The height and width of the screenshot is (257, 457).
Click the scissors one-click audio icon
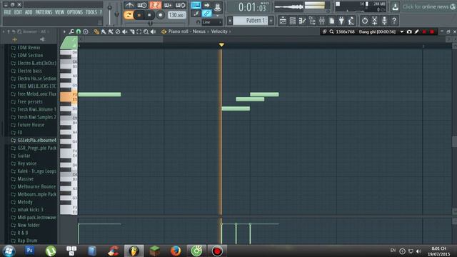coord(374,21)
